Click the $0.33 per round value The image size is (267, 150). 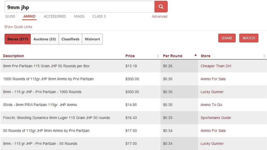[x=168, y=118]
